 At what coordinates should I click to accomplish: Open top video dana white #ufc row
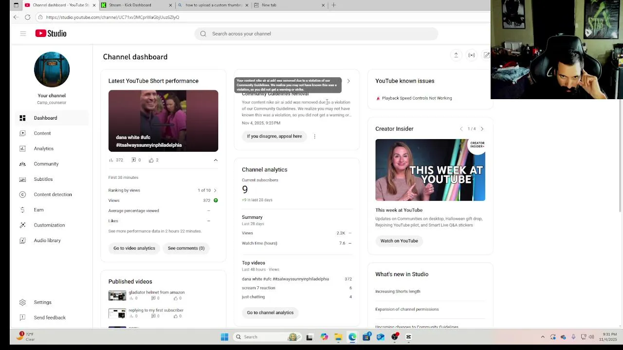point(297,279)
